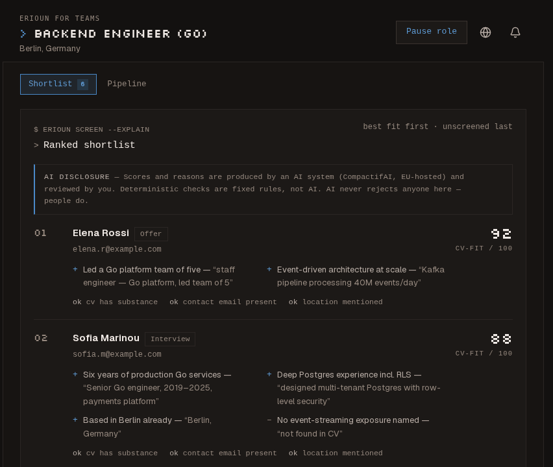Click the globe language icon
This screenshot has height=467, width=553.
point(485,32)
